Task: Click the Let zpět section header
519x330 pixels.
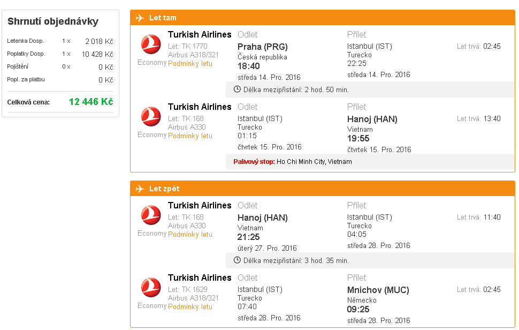Action: coord(323,189)
